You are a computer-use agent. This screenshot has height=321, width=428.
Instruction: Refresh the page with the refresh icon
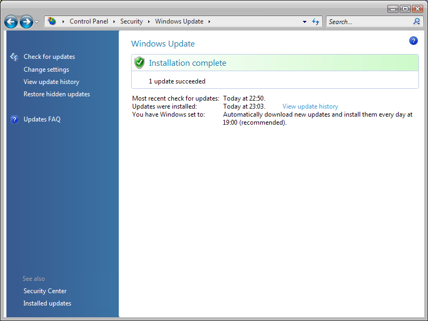coord(316,21)
